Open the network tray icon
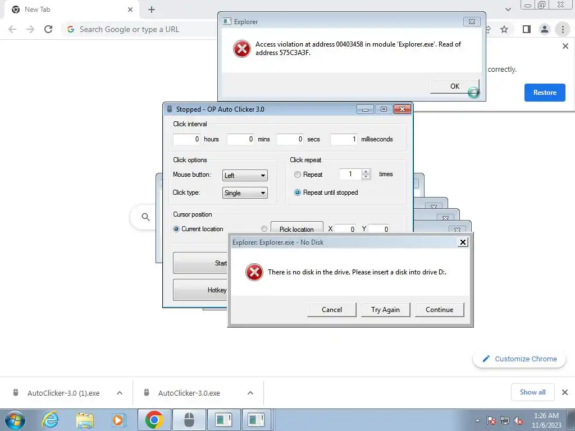 tap(505, 421)
